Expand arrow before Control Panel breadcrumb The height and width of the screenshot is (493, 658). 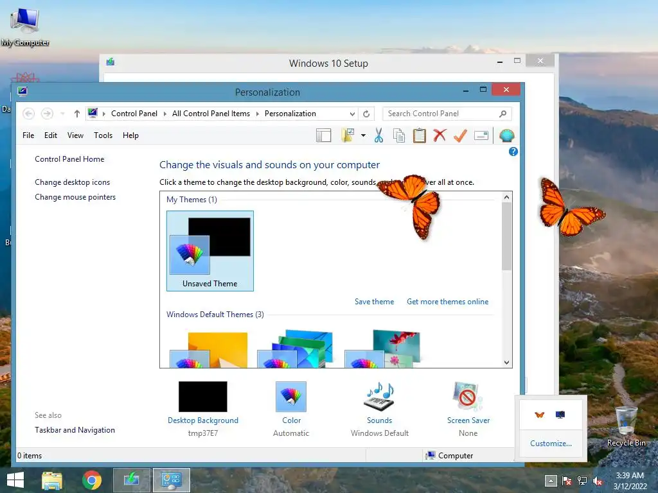pos(104,114)
